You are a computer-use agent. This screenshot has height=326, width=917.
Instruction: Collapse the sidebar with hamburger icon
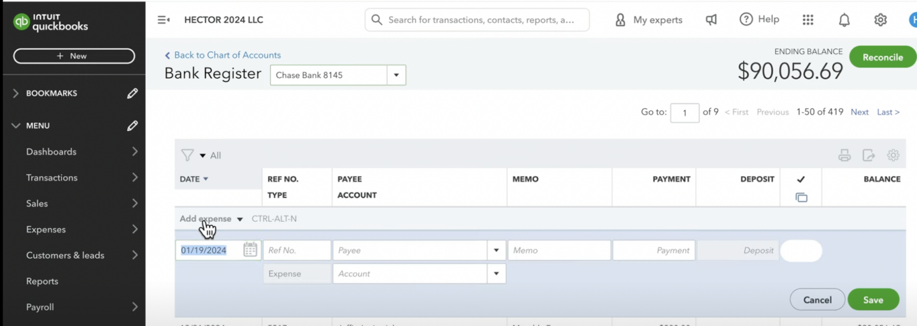click(163, 20)
